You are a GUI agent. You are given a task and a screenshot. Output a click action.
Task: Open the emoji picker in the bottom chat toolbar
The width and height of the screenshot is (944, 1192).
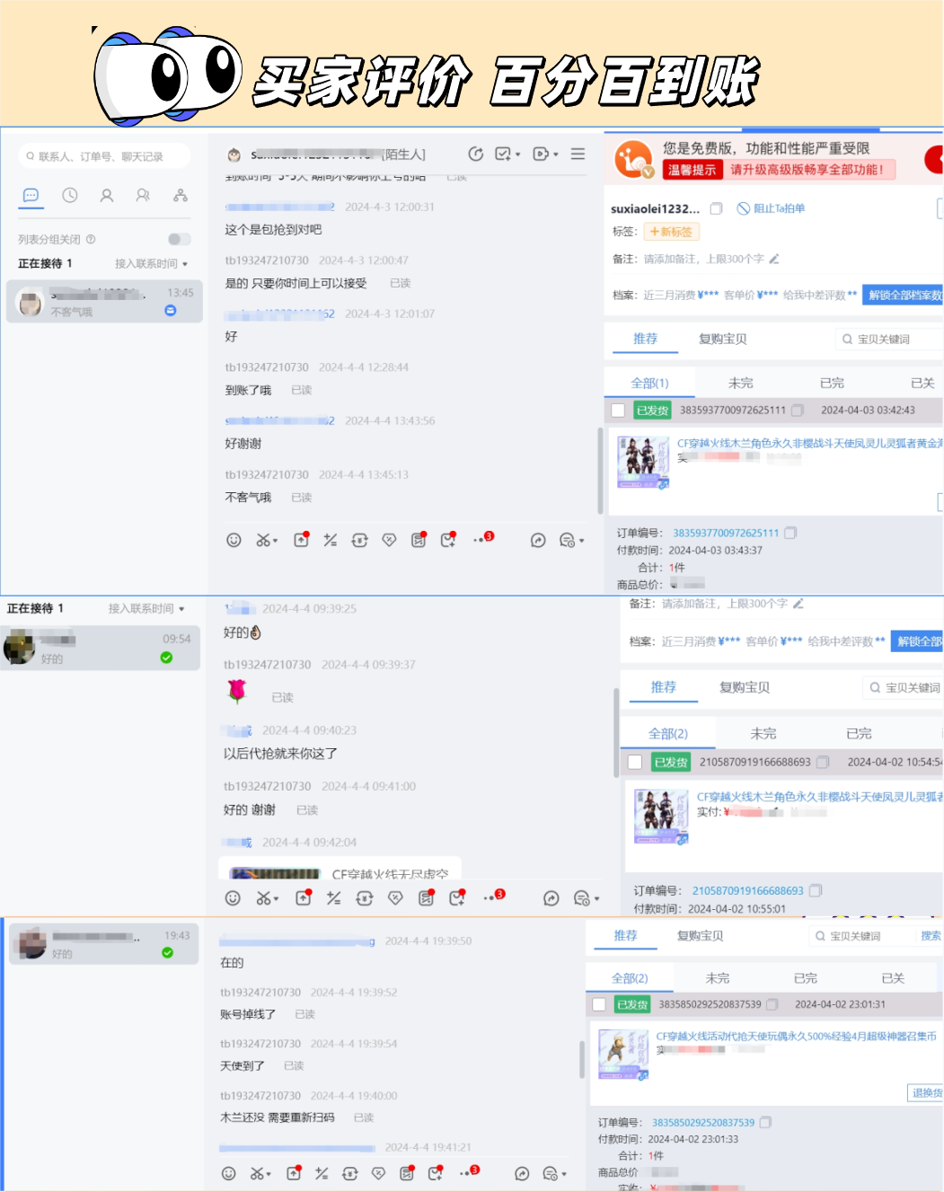[x=229, y=1173]
